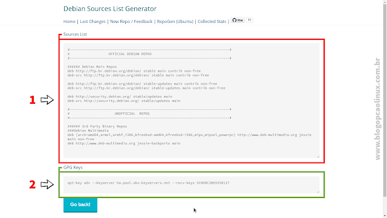
Task: Click the 'UNOFFICIAL REPOS' header text
Action: (132, 114)
